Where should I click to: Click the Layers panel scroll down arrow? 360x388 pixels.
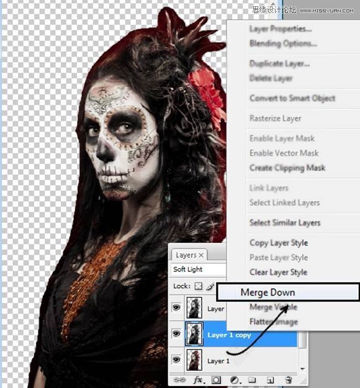pyautogui.click(x=302, y=369)
